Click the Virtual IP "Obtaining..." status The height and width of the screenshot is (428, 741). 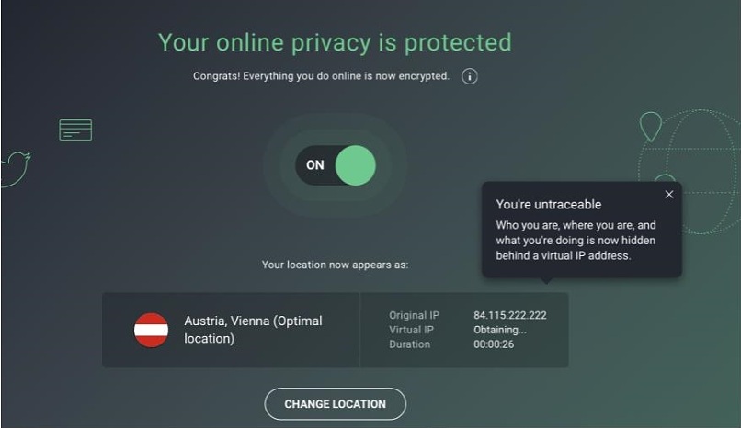tap(500, 330)
